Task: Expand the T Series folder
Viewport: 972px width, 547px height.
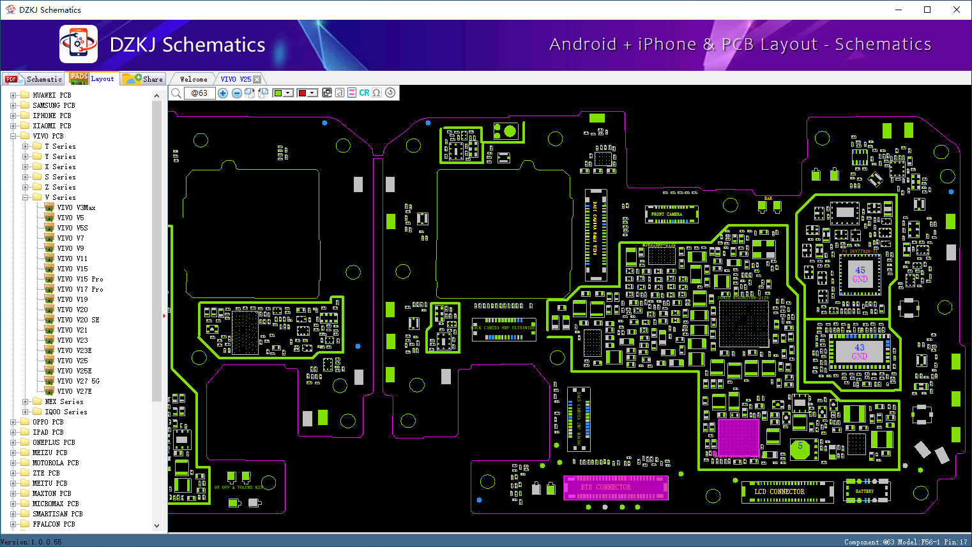Action: tap(25, 146)
